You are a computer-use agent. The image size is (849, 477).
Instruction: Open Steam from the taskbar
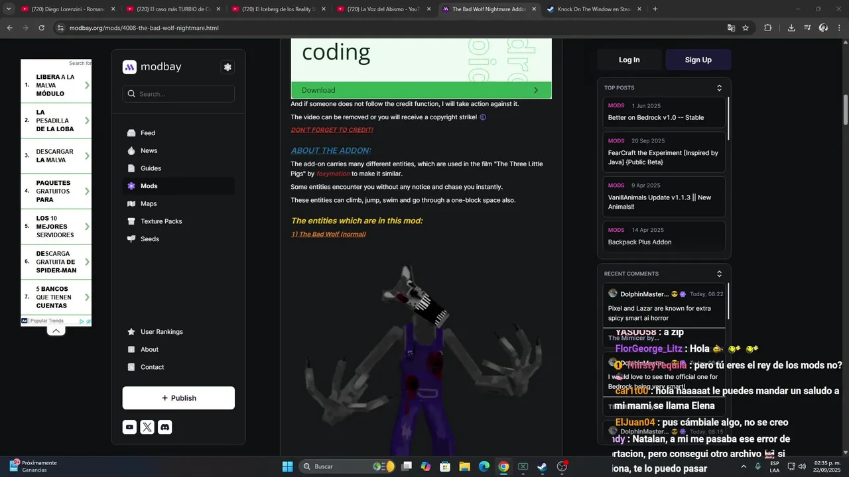click(x=542, y=466)
